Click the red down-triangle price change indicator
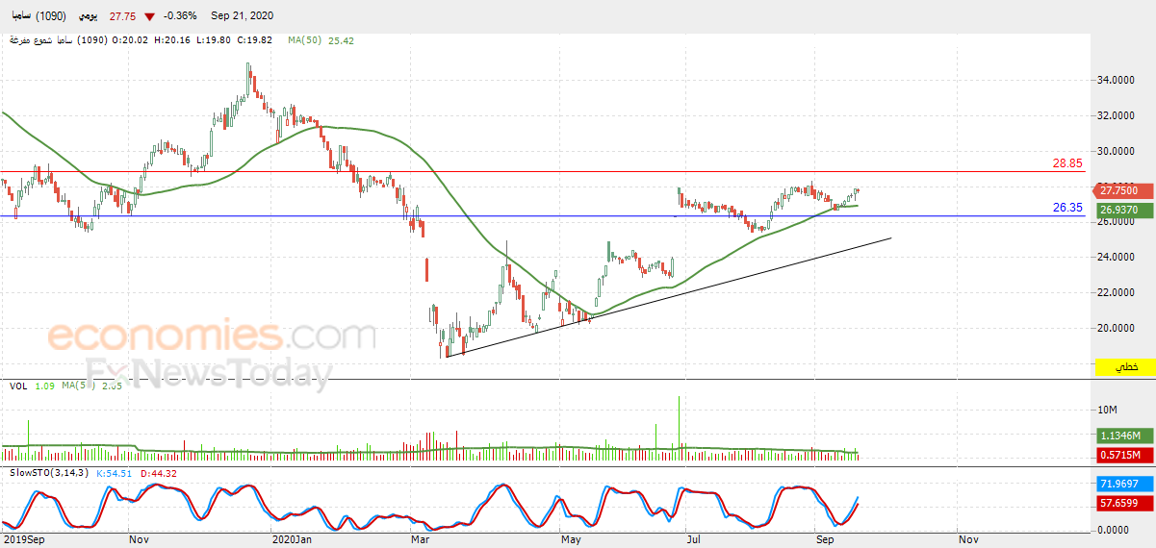Image resolution: width=1156 pixels, height=548 pixels. coord(149,17)
